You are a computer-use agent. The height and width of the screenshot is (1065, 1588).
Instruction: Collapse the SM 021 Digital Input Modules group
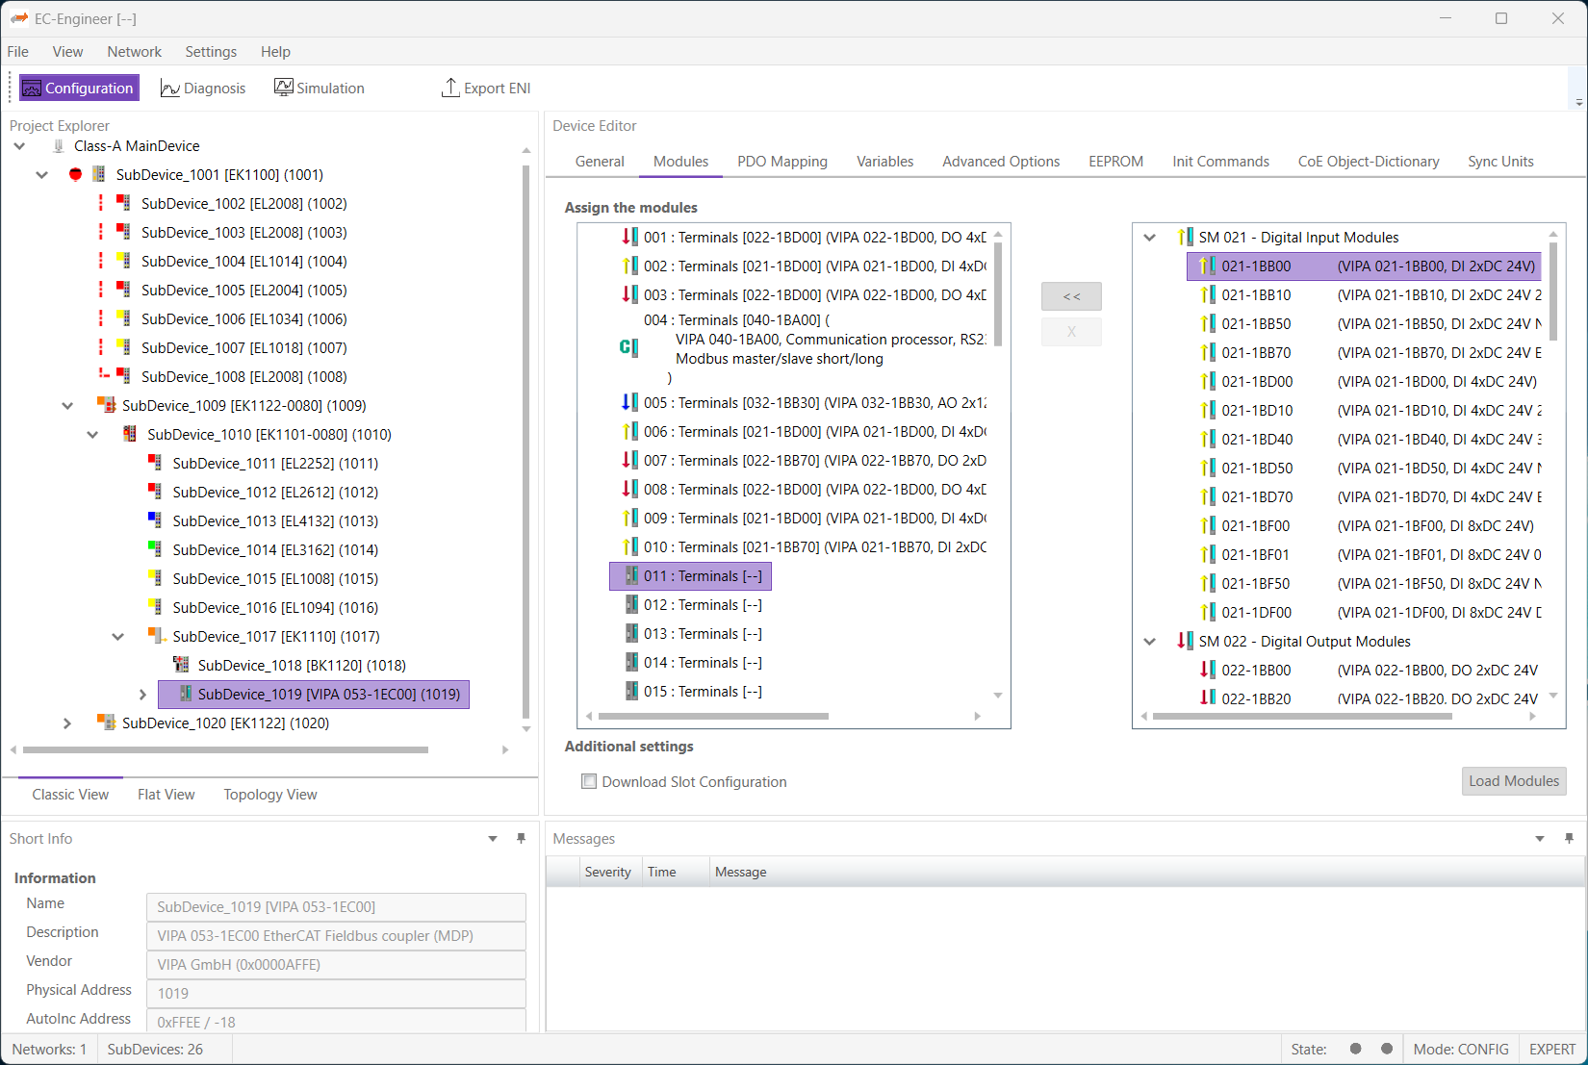tap(1149, 236)
